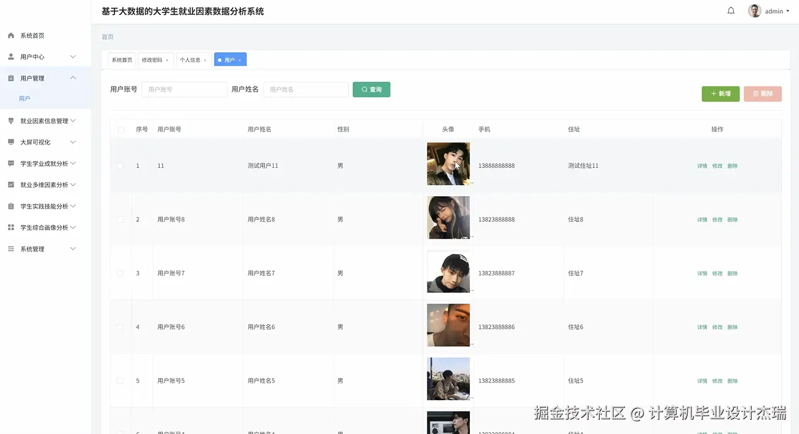Viewport: 799px width, 434px height.
Task: Select the 用户中心 sidebar icon
Action: (10, 56)
